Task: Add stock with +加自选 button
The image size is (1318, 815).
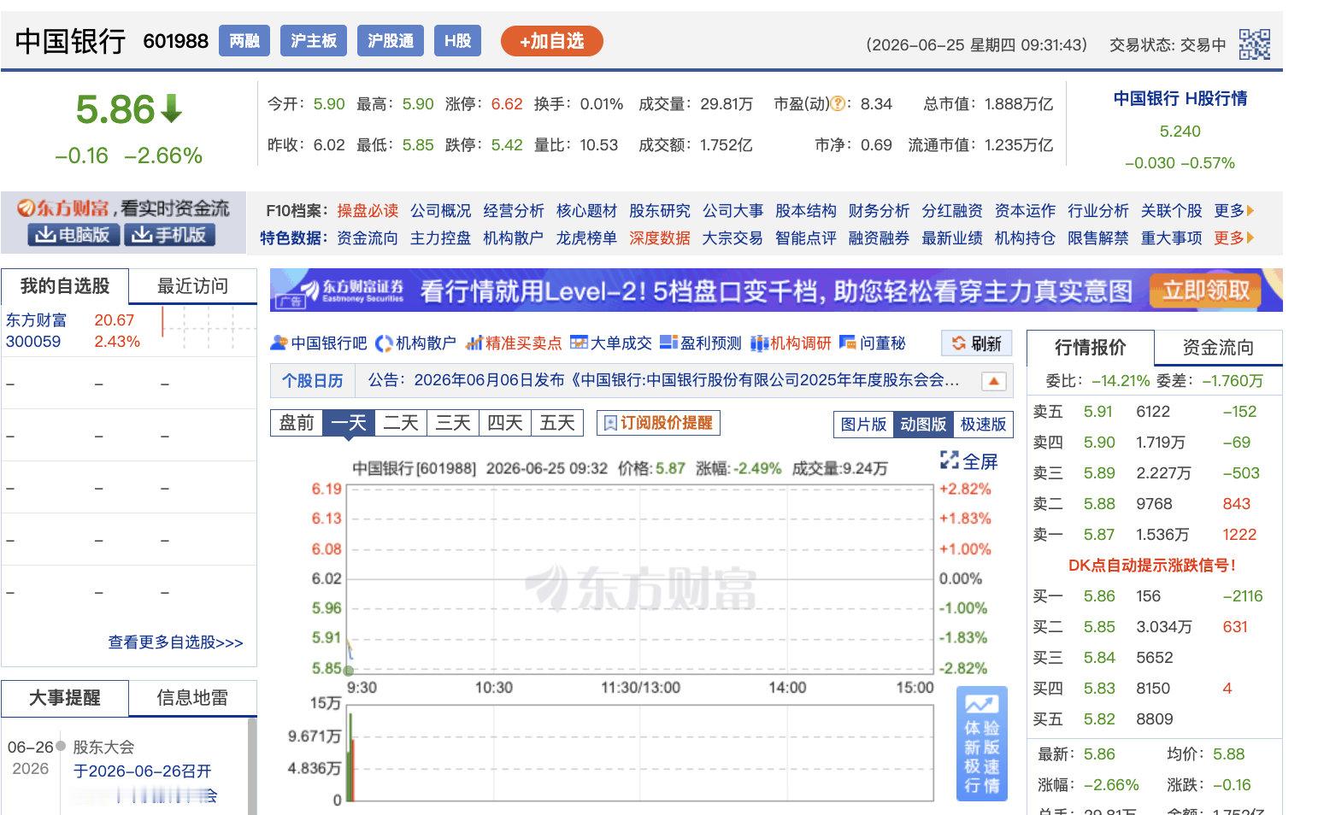Action: coord(551,41)
